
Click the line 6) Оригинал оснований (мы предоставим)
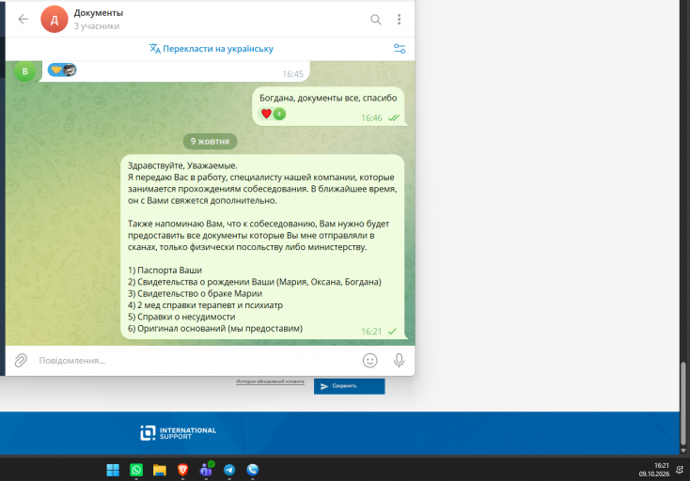click(215, 329)
